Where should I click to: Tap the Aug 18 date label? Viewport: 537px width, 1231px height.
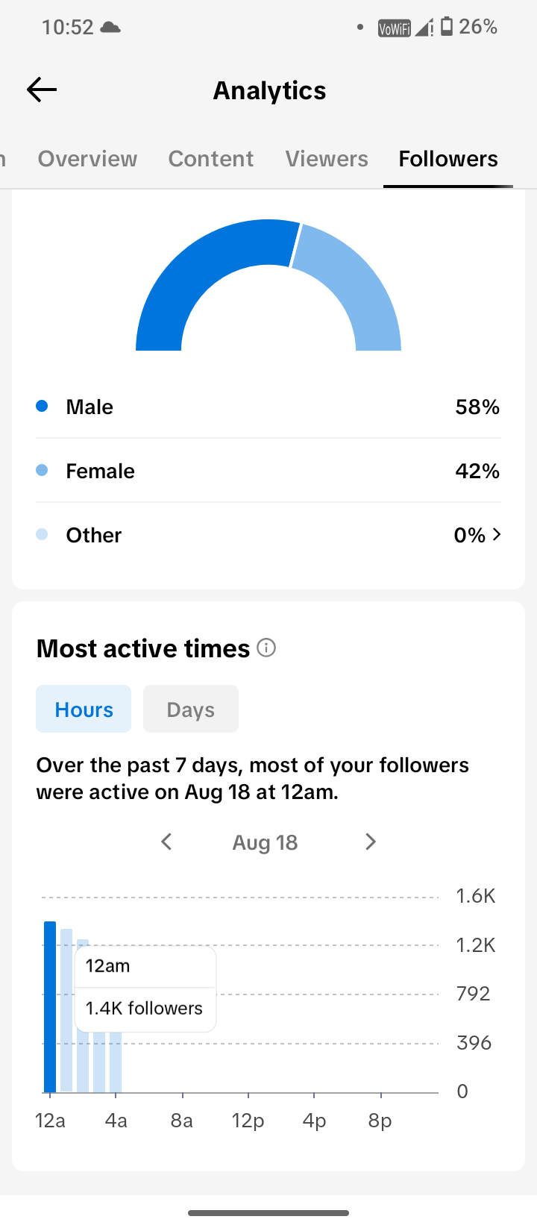point(265,842)
